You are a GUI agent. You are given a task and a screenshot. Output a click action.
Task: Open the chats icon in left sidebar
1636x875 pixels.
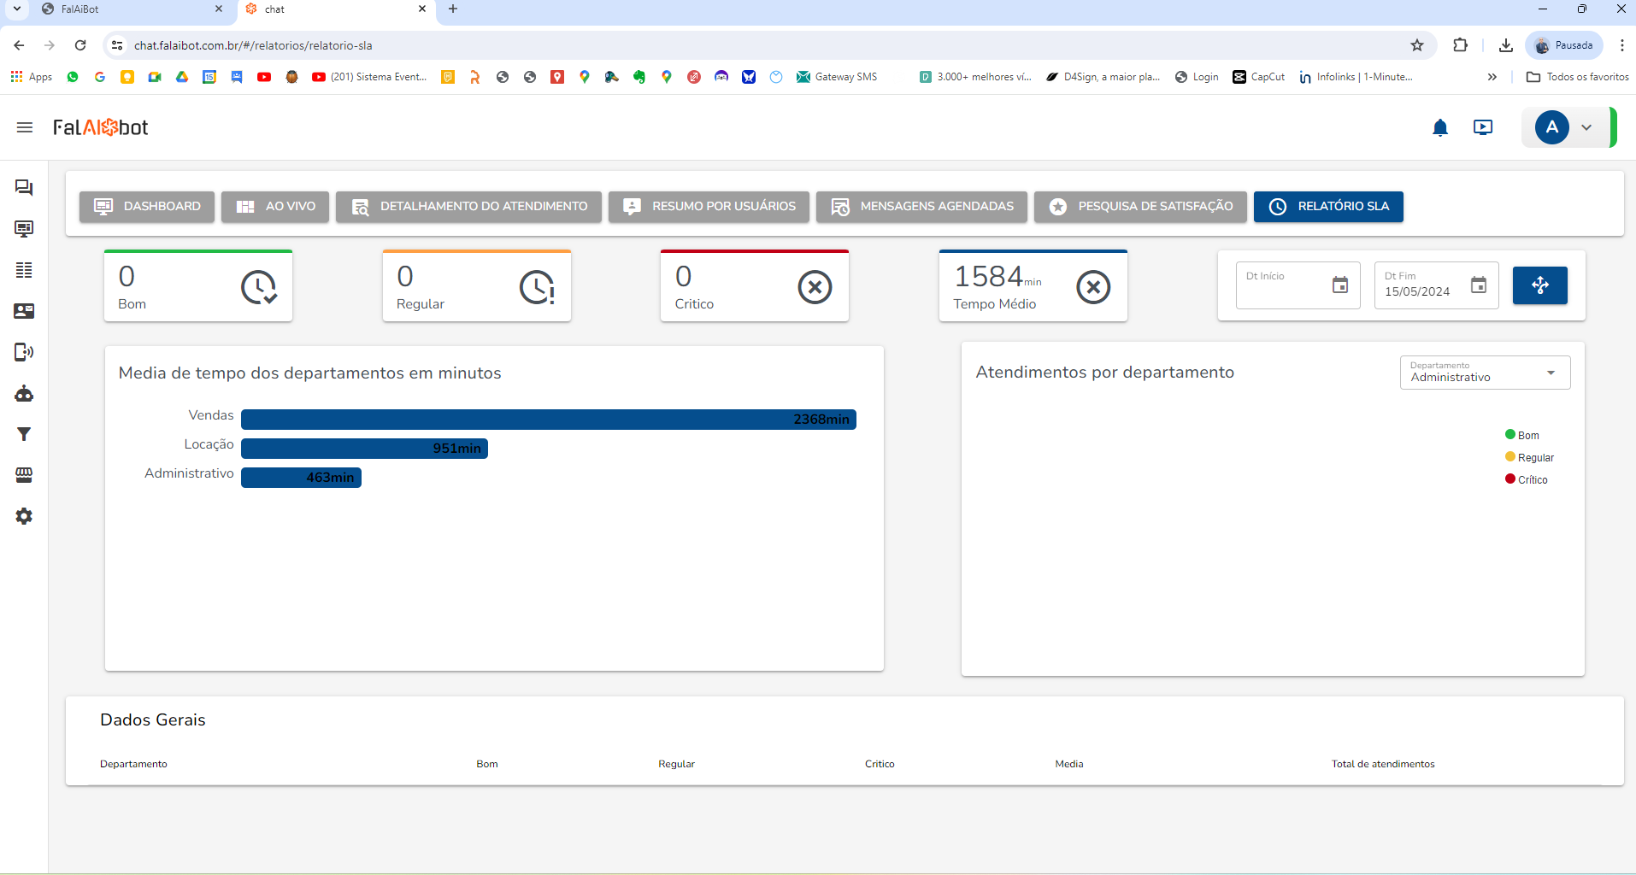[x=24, y=187]
